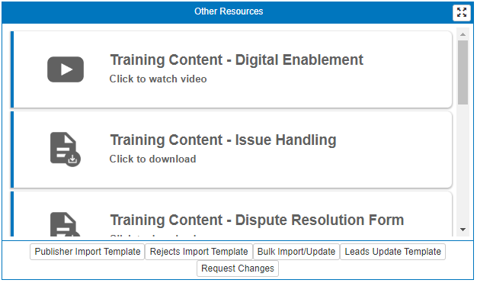Click the document download icon for Issue Handling
This screenshot has height=283, width=477.
(x=66, y=150)
